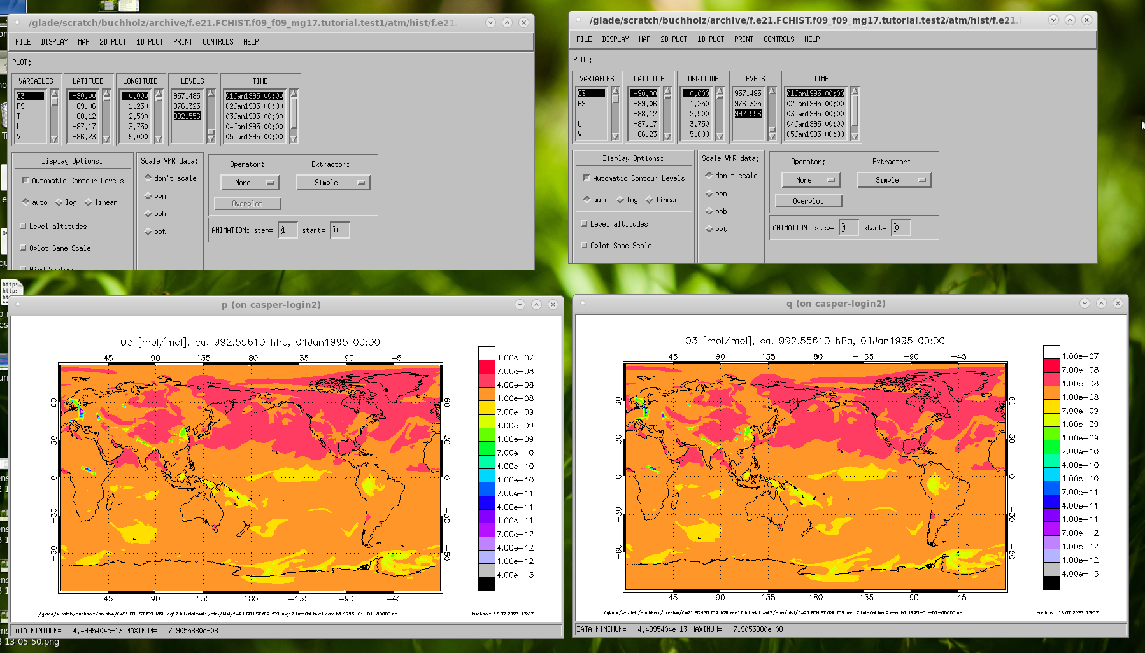The width and height of the screenshot is (1145, 653).
Task: Open CONTROLS menu in test2 window
Action: pos(779,39)
